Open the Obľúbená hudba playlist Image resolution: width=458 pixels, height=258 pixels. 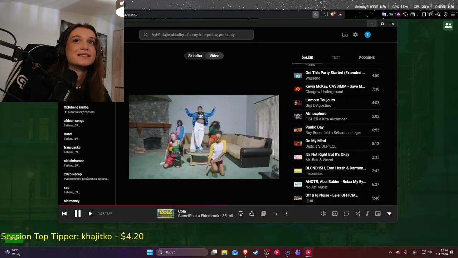click(x=87, y=110)
